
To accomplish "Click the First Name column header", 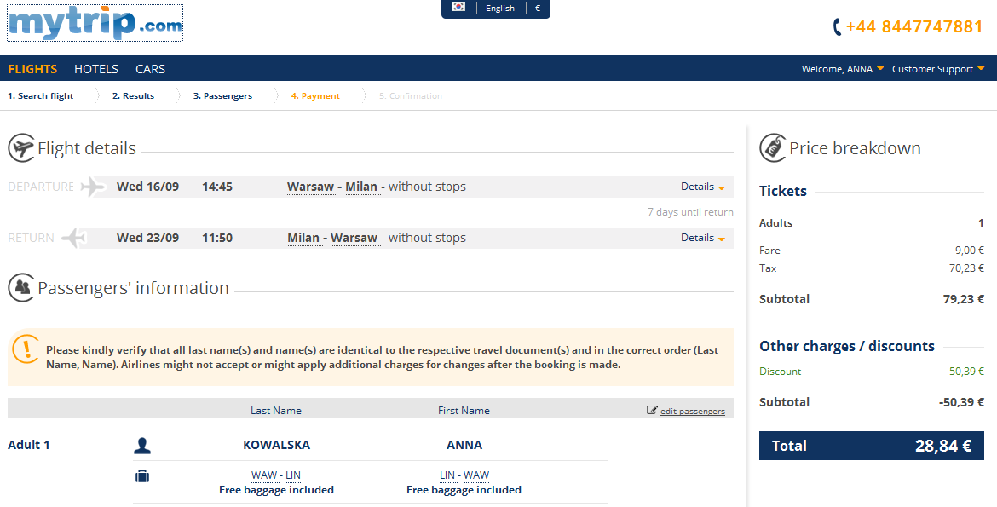I will point(464,411).
